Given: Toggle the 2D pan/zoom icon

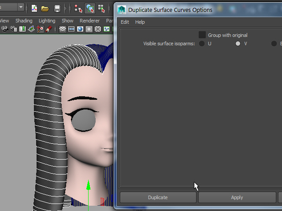Looking at the screenshot, I should click(x=41, y=29).
